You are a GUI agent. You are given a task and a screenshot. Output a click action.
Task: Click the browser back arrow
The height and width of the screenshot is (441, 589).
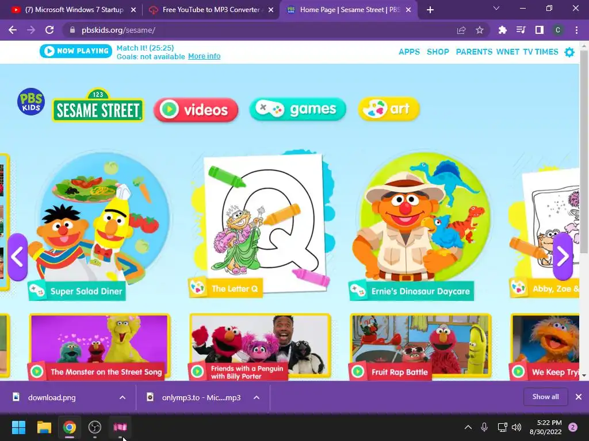point(13,30)
